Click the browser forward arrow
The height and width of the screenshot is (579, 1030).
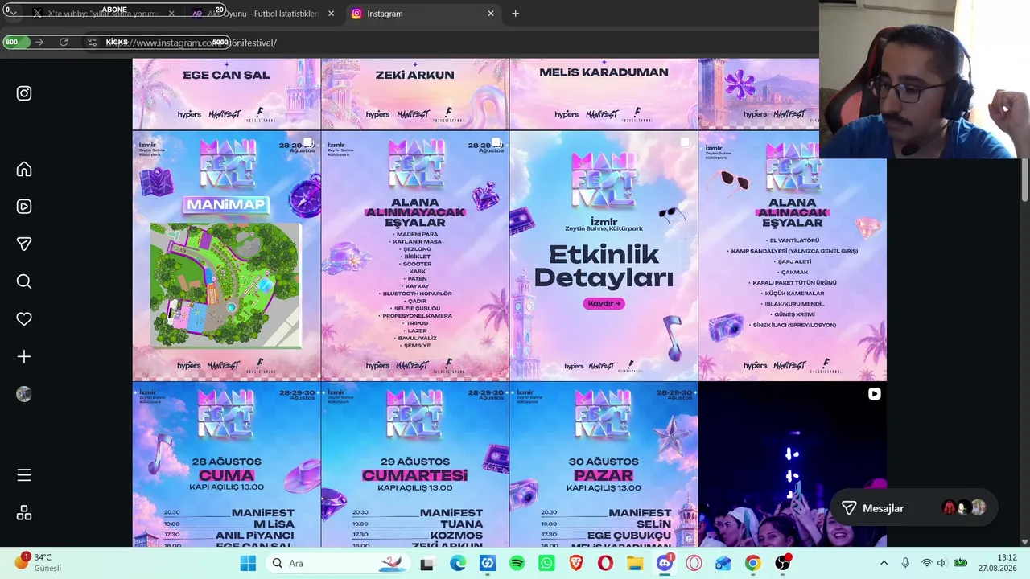pyautogui.click(x=39, y=42)
